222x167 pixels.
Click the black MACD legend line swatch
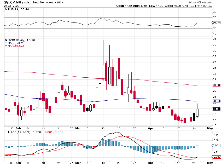coord(6,132)
